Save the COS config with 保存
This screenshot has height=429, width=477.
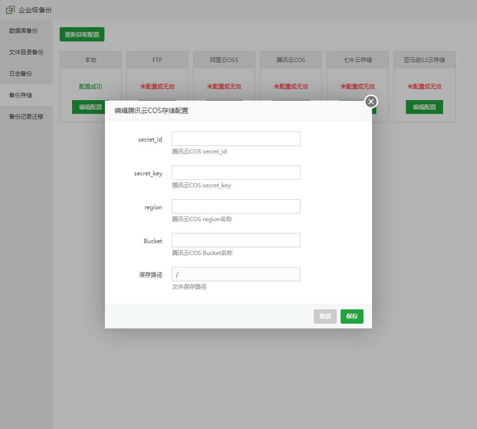point(352,317)
